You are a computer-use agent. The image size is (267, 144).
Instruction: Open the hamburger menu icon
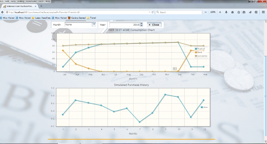(263, 12)
